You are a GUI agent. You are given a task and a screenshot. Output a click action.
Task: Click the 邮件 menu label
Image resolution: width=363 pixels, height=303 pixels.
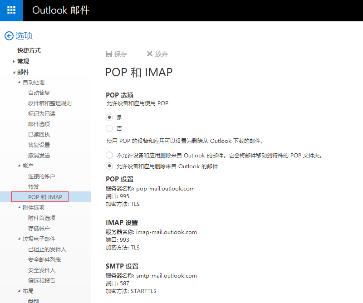coord(23,72)
